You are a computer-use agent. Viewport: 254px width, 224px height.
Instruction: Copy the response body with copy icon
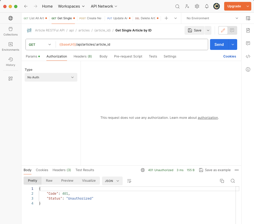coord(222,181)
